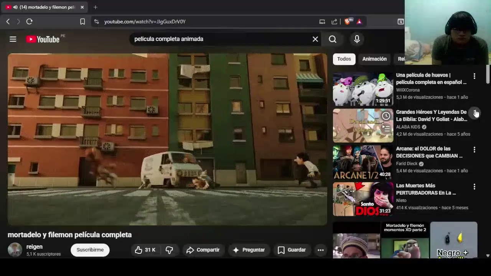Share this page via address bar share icon
Image resolution: width=491 pixels, height=276 pixels.
click(334, 22)
